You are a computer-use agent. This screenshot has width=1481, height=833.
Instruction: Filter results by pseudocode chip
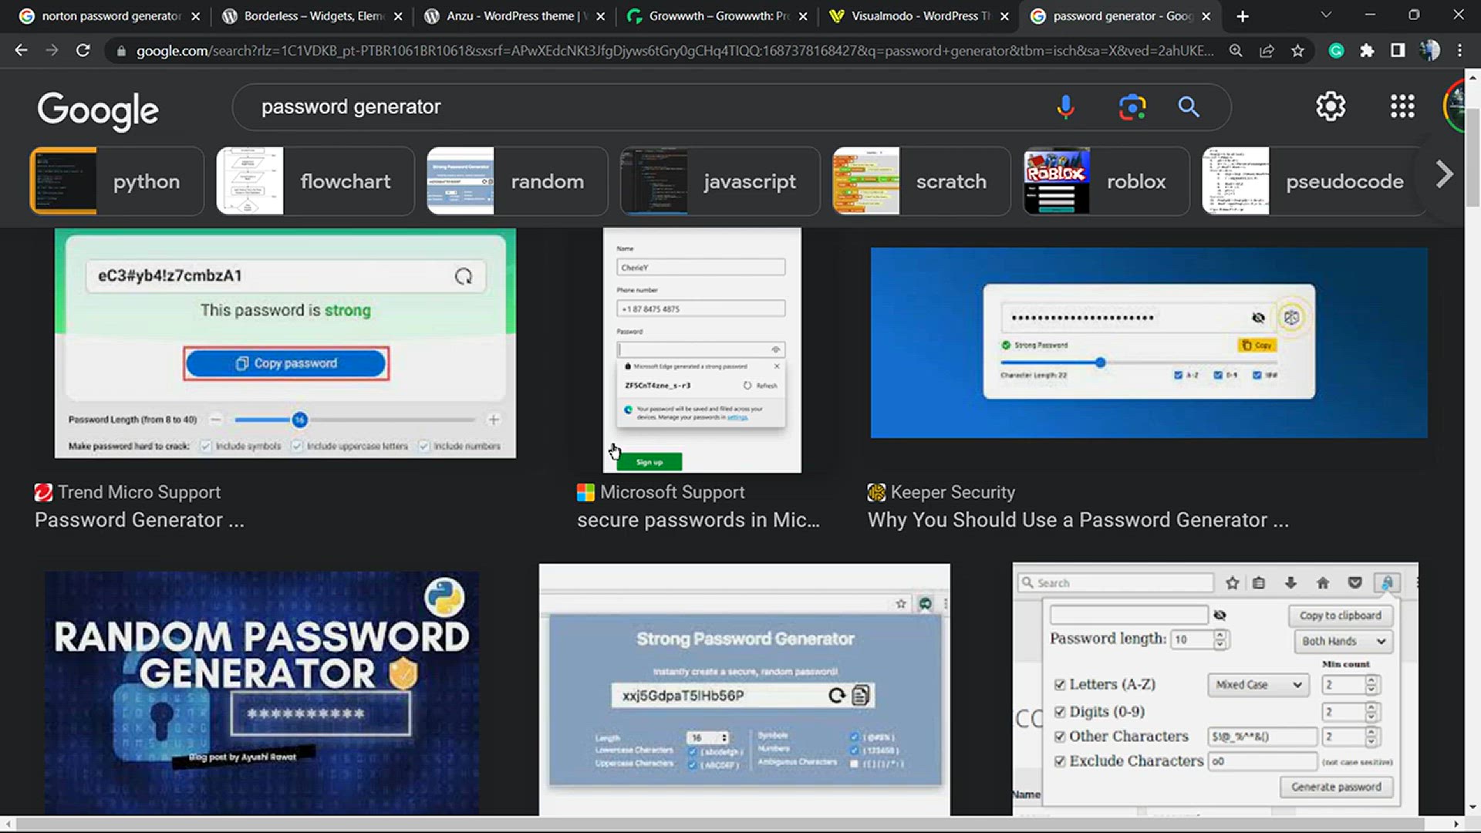1313,181
